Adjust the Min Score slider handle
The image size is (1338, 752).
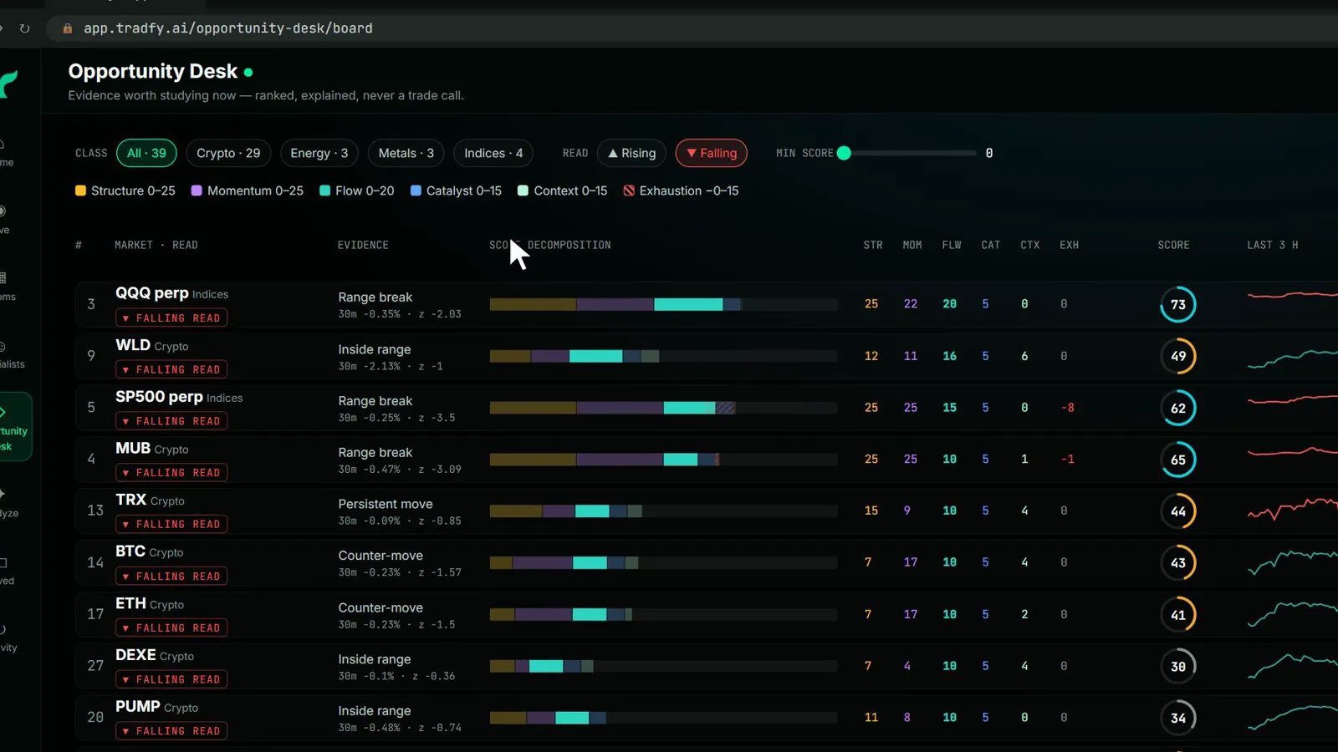[x=844, y=153]
